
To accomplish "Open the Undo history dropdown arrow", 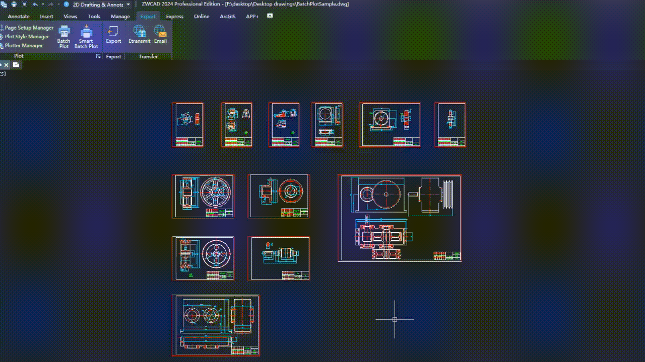I will coord(43,4).
